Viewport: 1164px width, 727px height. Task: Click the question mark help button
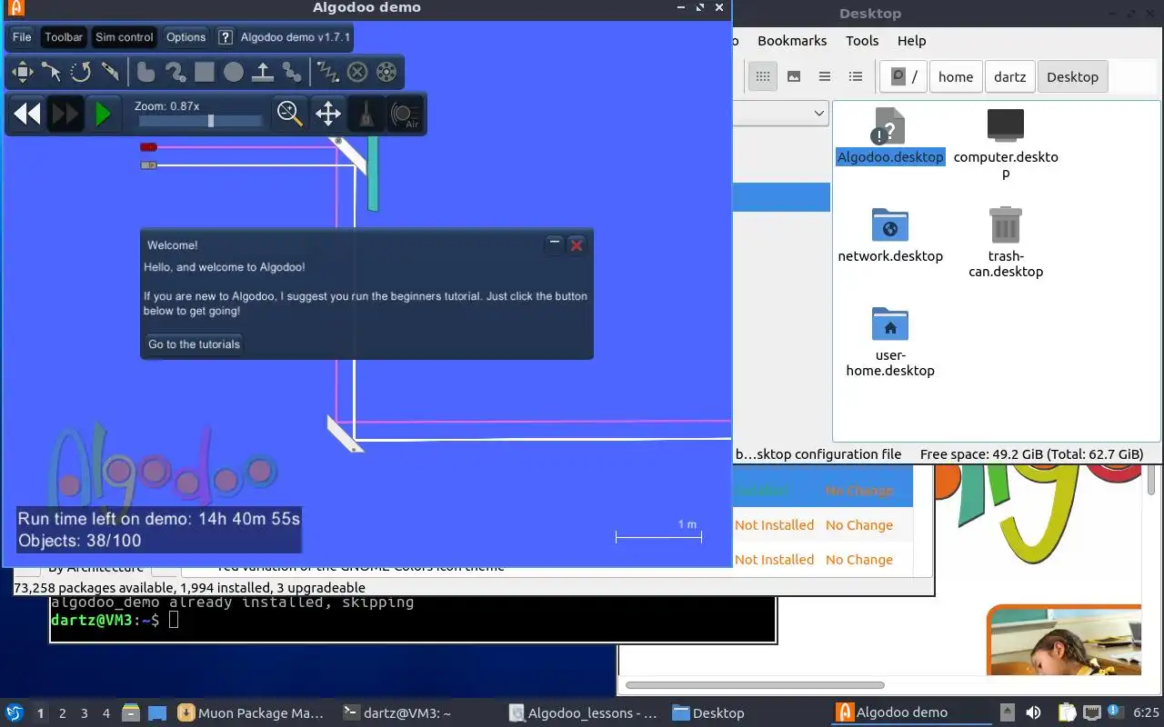coord(226,37)
